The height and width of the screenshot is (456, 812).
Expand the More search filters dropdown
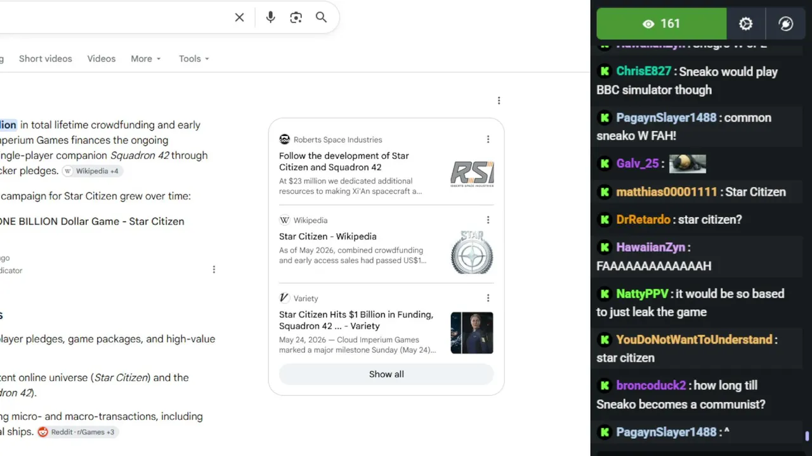(x=146, y=58)
